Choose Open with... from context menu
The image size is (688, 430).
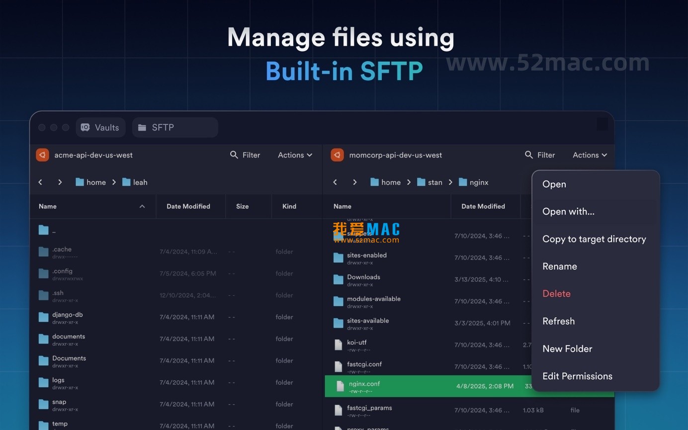coord(596,212)
